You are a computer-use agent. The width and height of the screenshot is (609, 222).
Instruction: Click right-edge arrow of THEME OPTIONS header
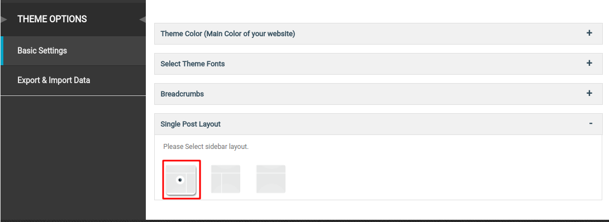click(142, 19)
